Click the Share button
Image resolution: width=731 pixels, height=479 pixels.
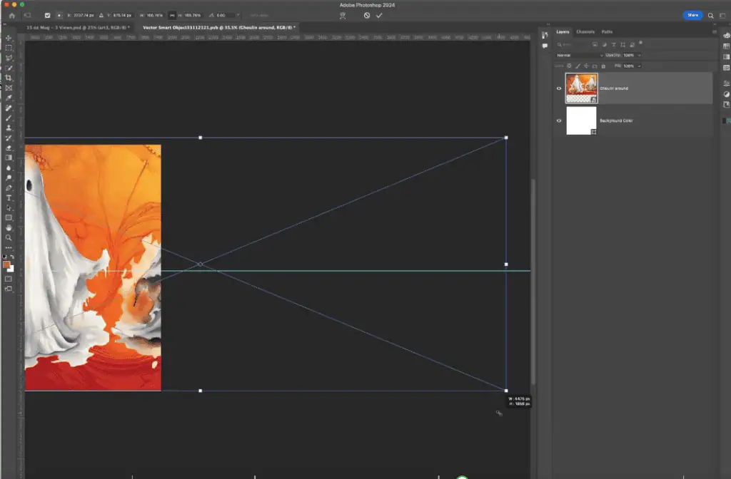click(692, 15)
